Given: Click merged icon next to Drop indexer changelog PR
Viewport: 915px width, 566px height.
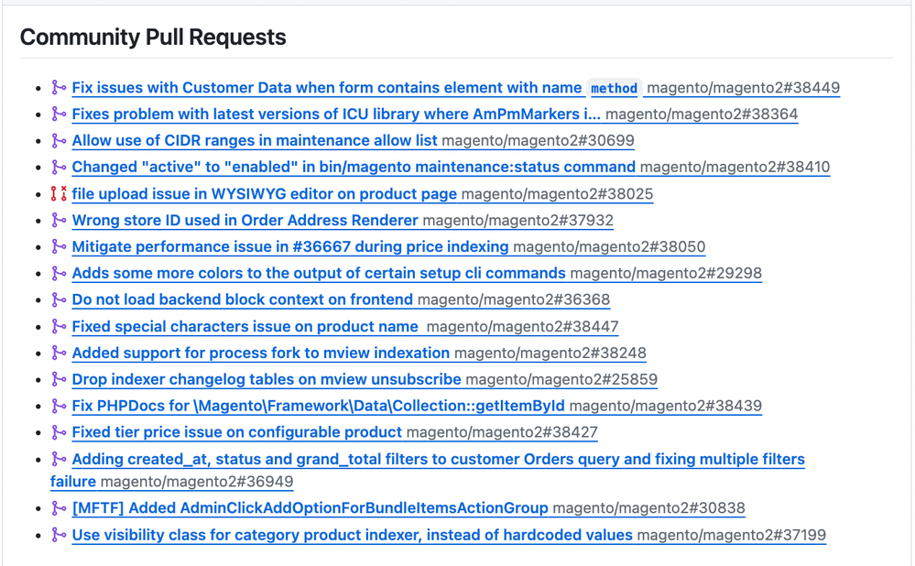Looking at the screenshot, I should click(59, 379).
